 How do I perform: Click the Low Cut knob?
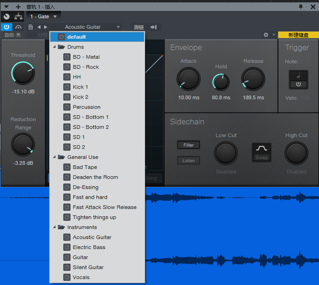click(x=226, y=153)
